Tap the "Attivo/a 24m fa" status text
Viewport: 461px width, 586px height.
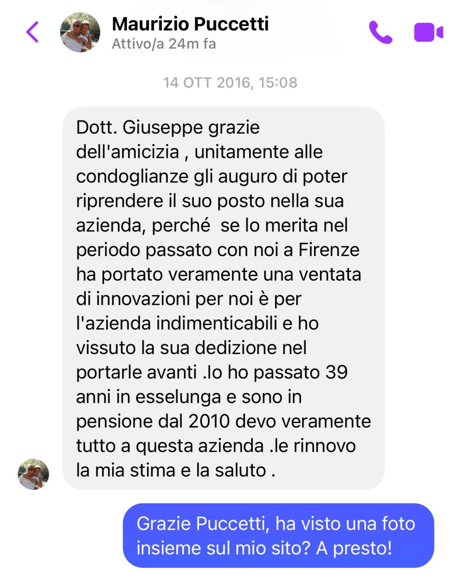point(164,44)
